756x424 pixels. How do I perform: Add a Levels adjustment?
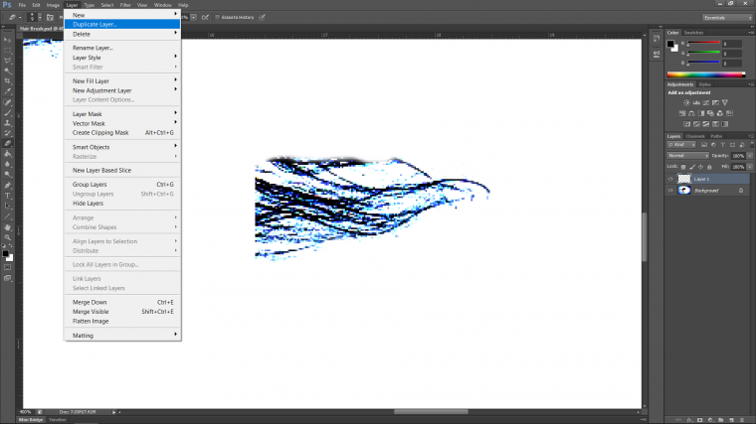coord(696,102)
